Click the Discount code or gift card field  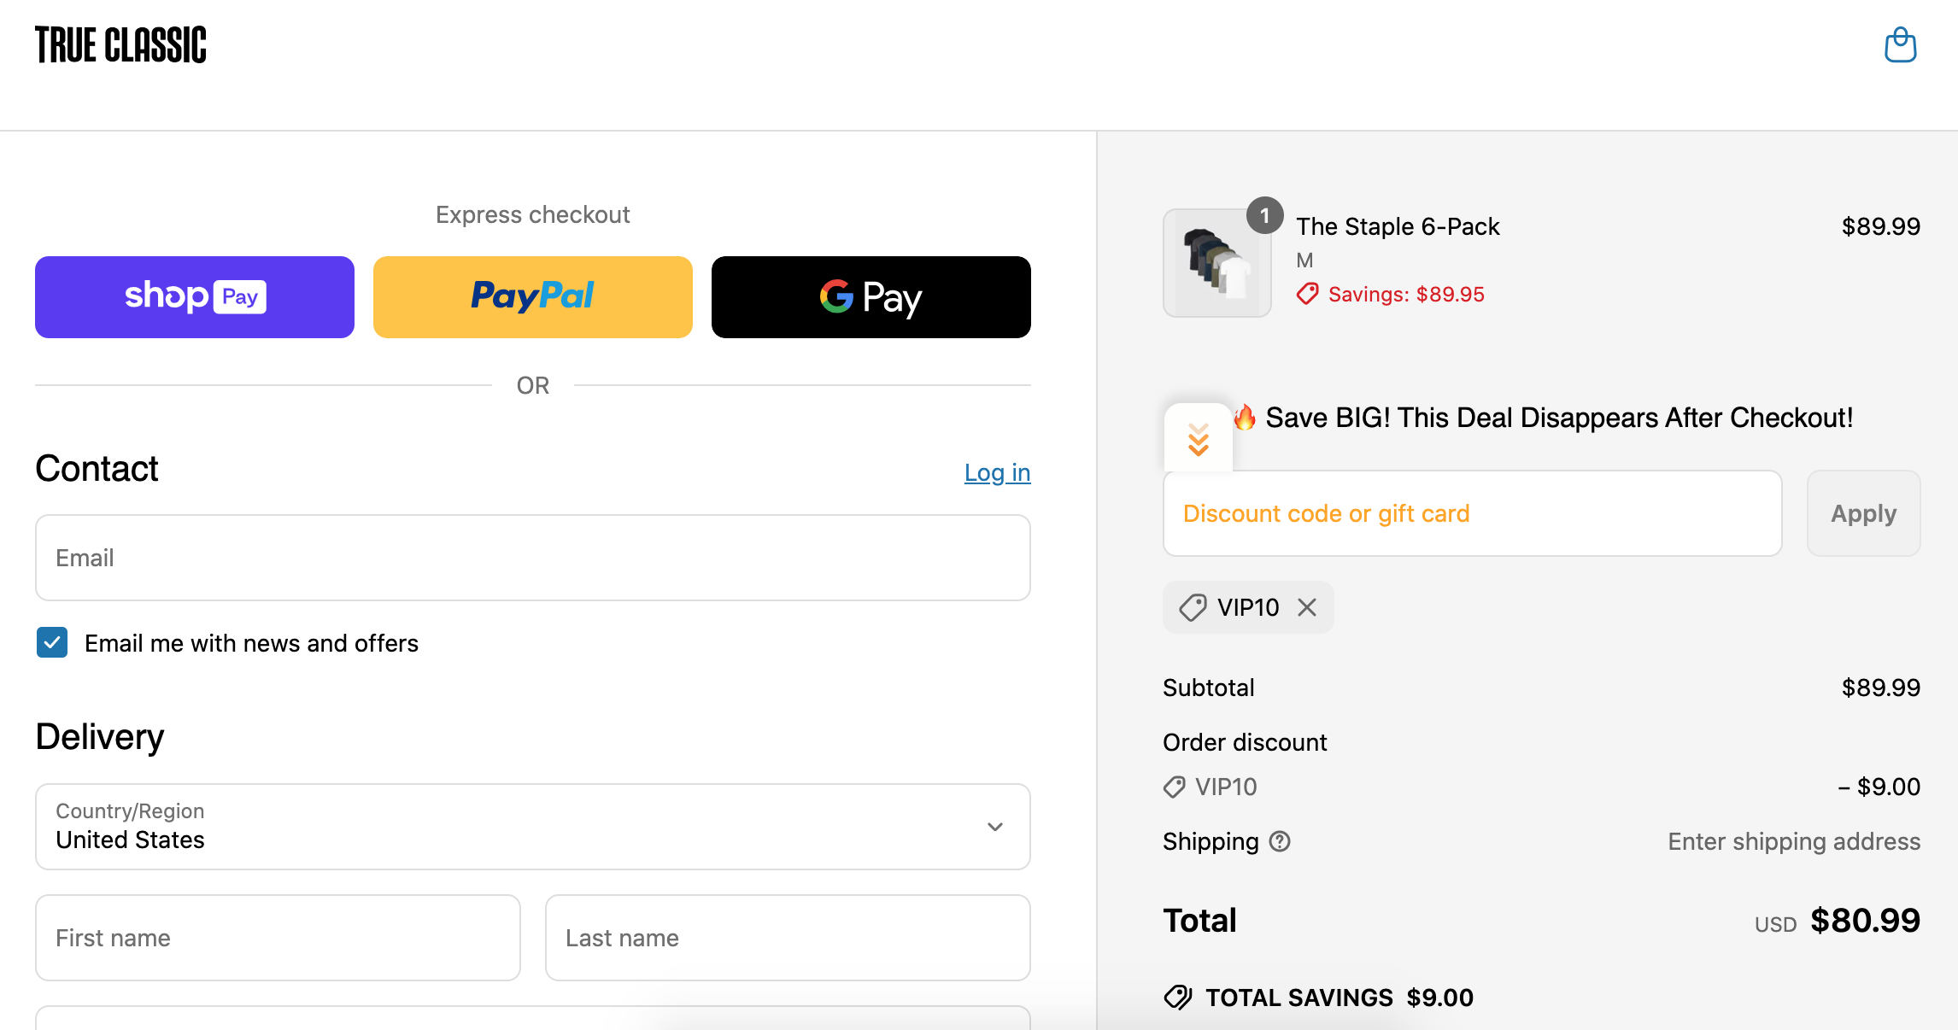pyautogui.click(x=1473, y=513)
